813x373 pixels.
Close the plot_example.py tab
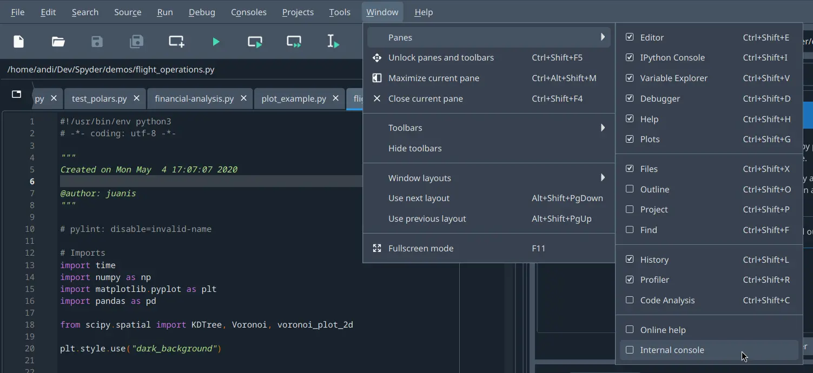(x=335, y=98)
